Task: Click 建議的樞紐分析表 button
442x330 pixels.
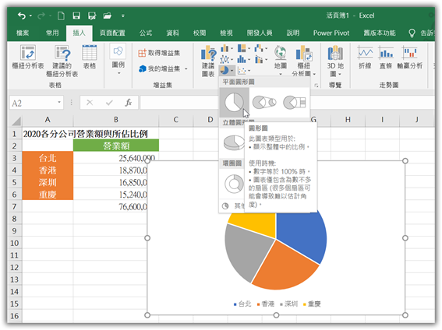Action: pos(62,61)
